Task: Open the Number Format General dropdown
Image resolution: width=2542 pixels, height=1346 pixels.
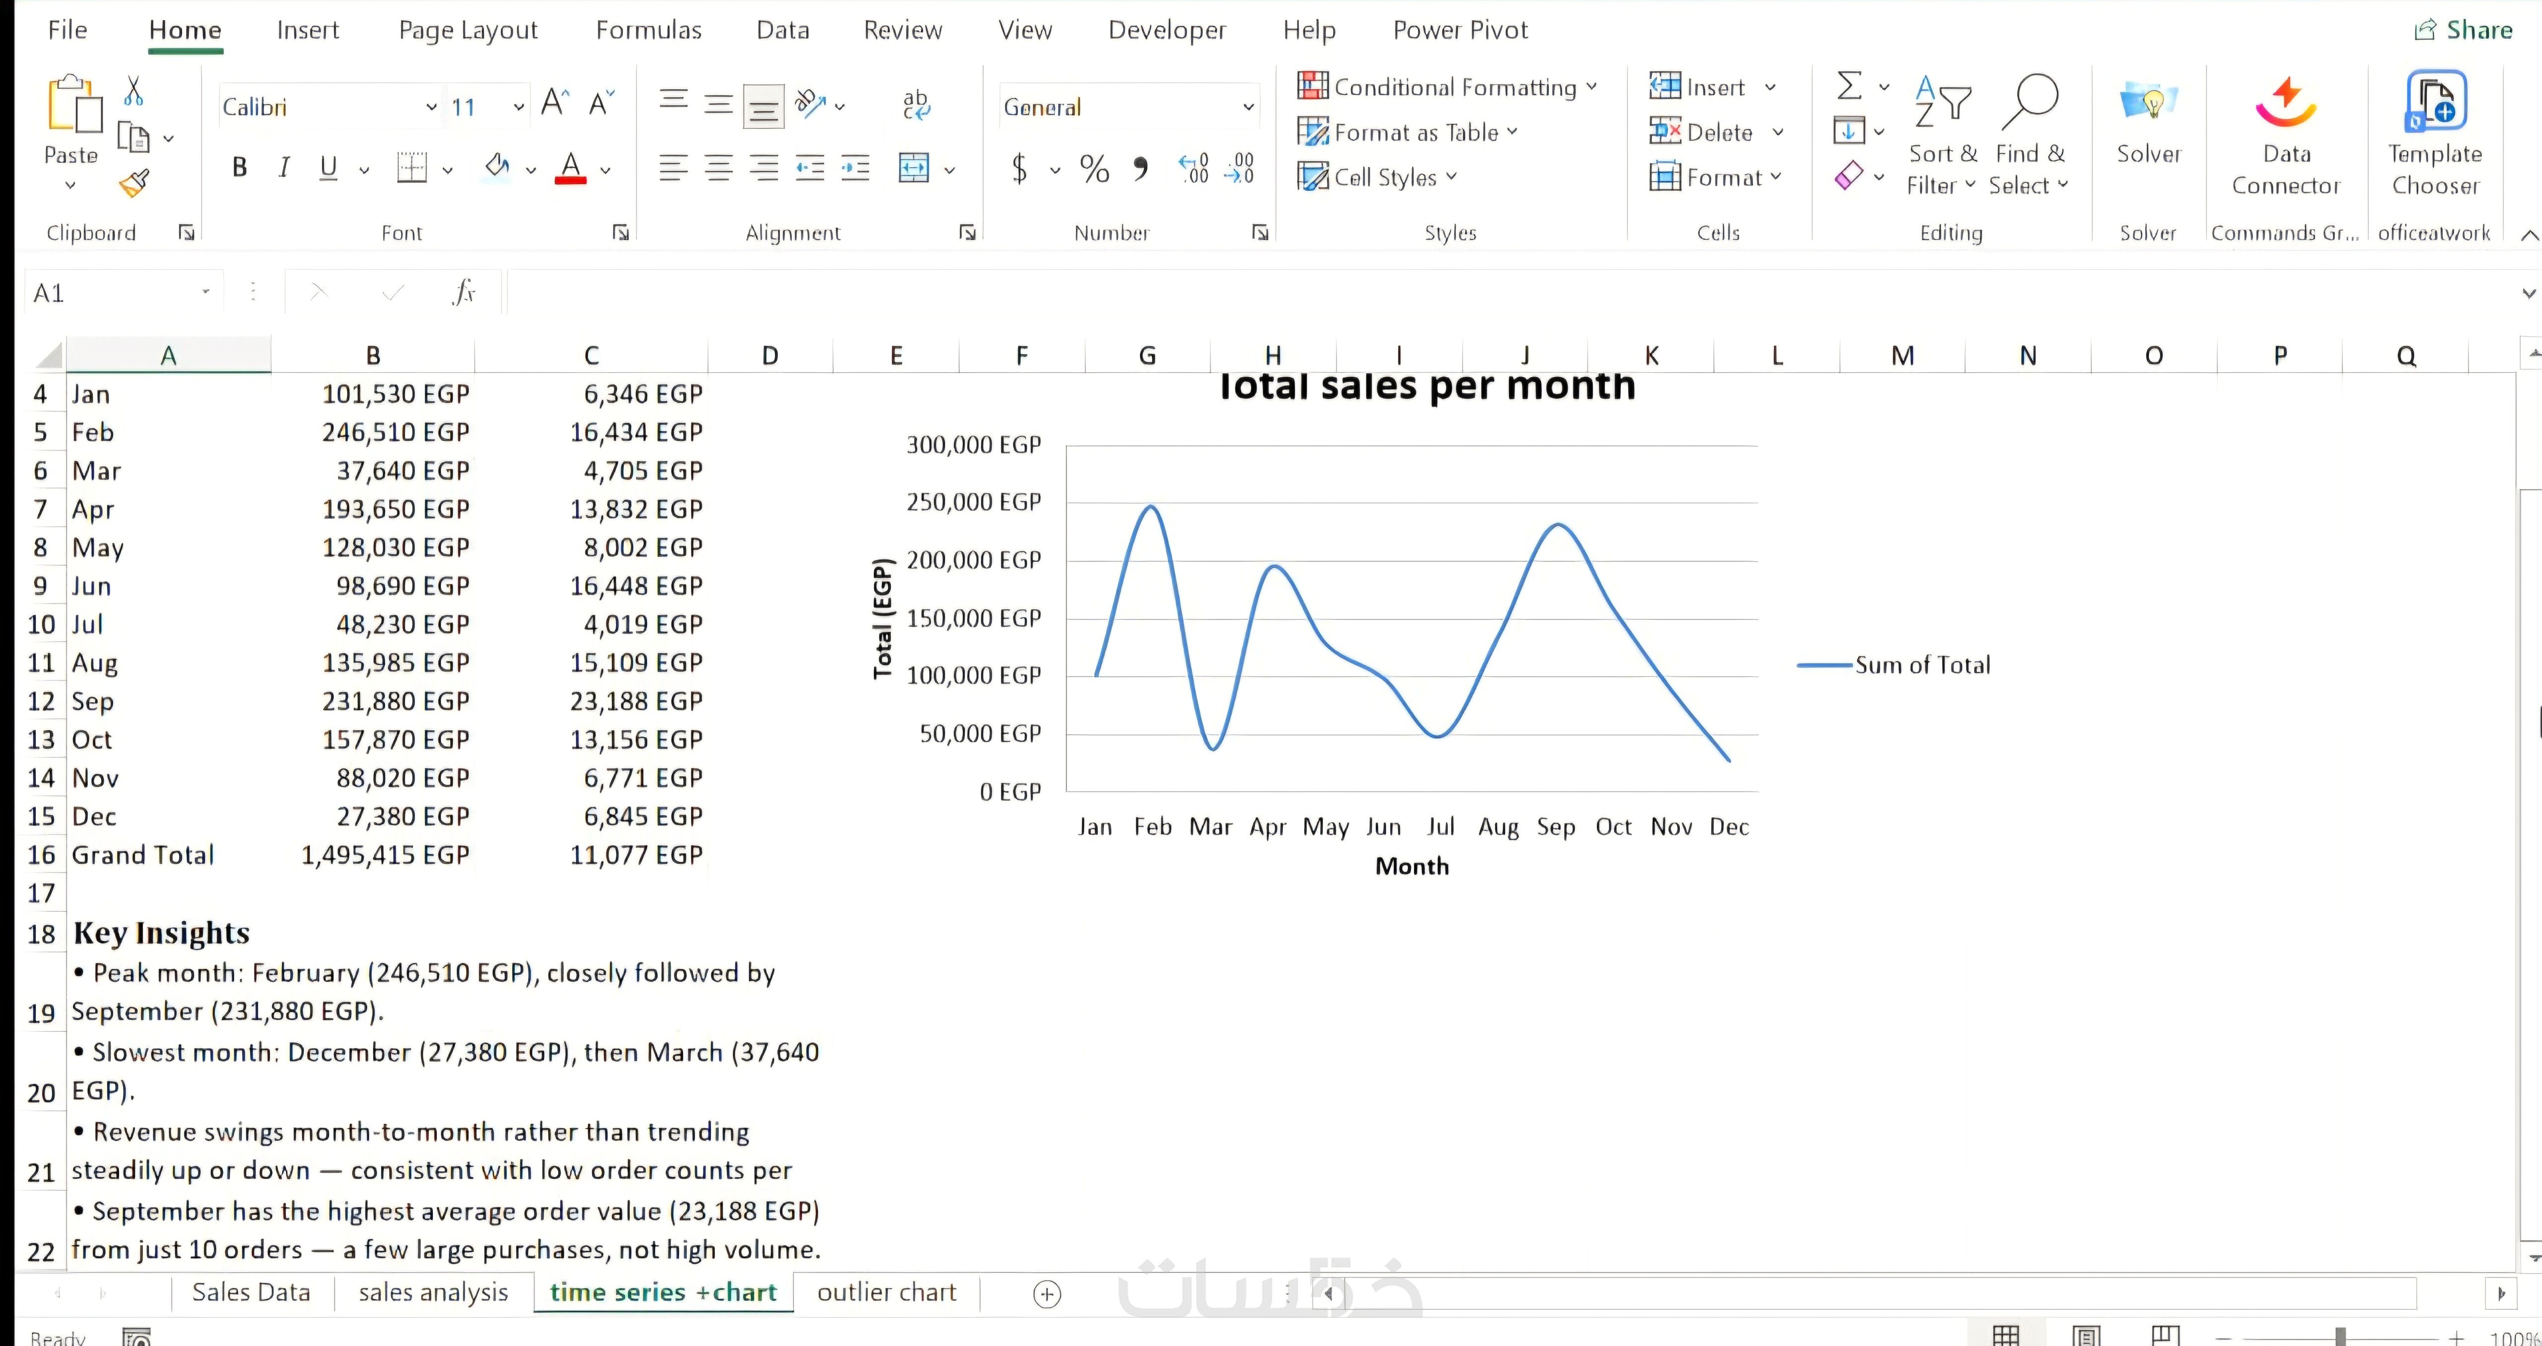Action: pos(1248,107)
